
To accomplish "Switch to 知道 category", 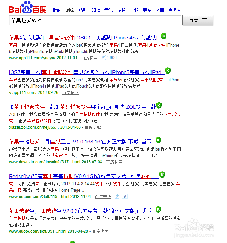I will [x=96, y=10].
